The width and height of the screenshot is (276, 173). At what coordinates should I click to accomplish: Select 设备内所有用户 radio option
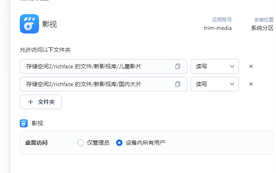coord(119,143)
